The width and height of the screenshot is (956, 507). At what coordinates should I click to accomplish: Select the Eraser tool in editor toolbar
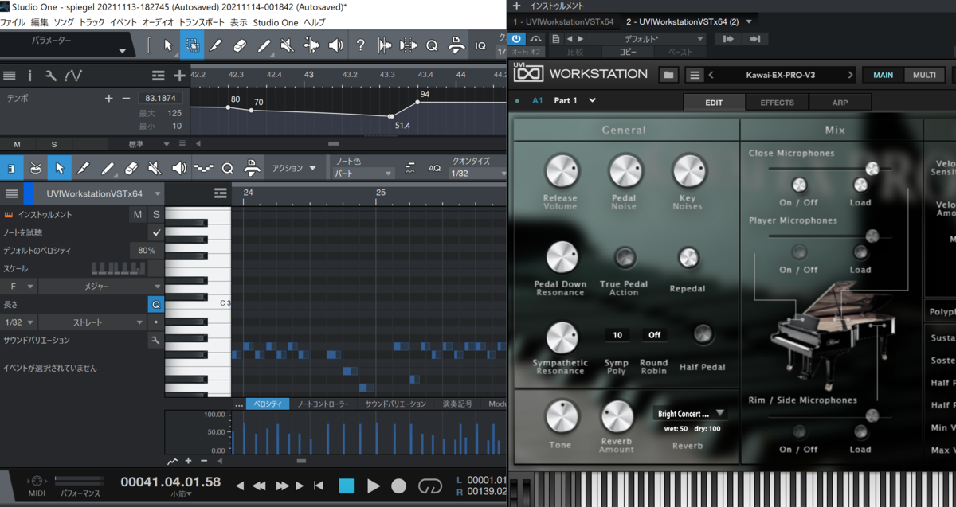click(132, 168)
